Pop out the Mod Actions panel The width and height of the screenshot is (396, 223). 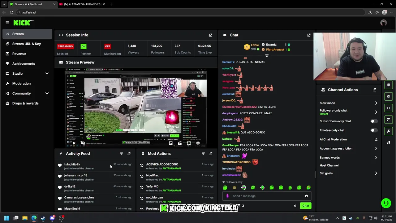(211, 154)
